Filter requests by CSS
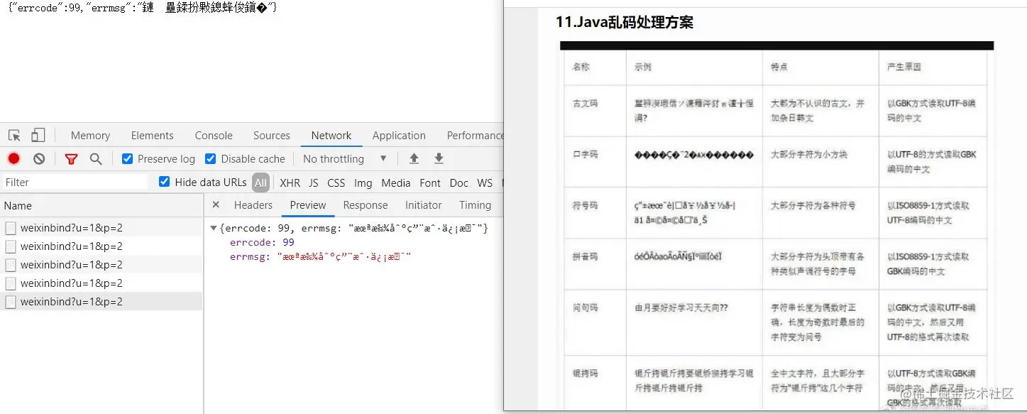This screenshot has width=1027, height=414. point(336,183)
